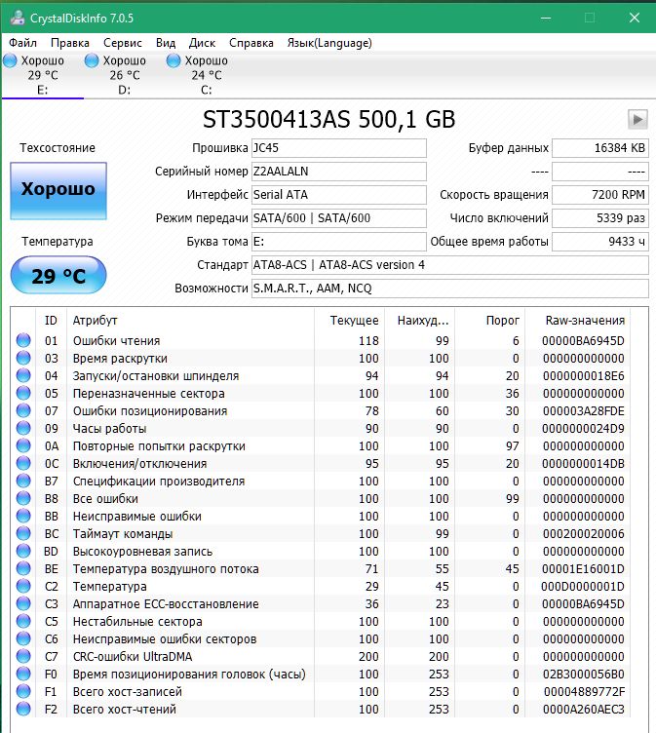Screen dimensions: 656x733
Task: Click status orb of Повторные попытки раскрутки row
Action: [x=23, y=445]
